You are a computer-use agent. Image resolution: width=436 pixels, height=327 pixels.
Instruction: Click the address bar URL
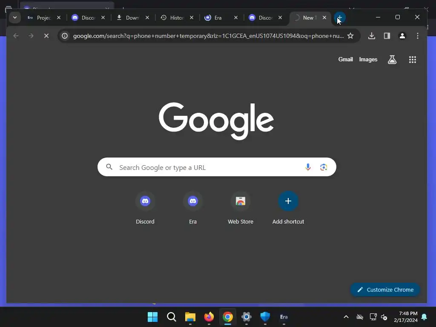208,36
